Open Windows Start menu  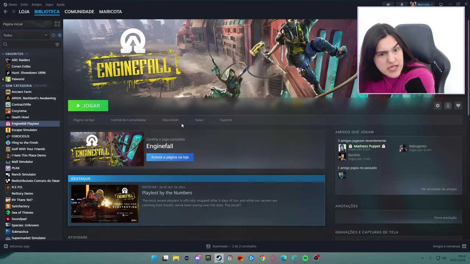(x=155, y=258)
